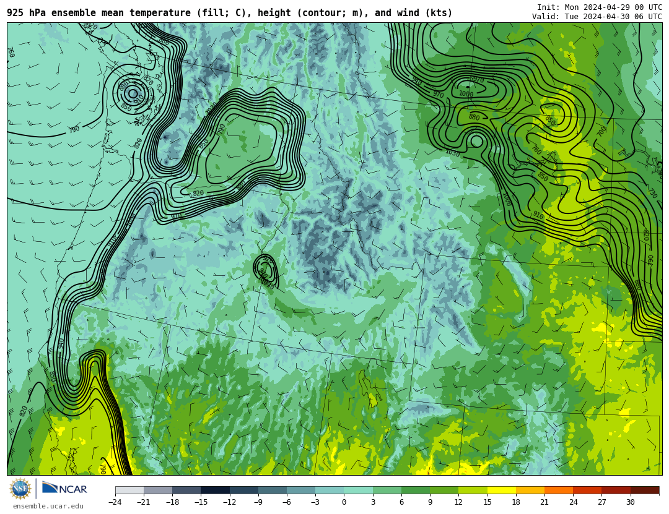The image size is (669, 514).
Task: Pick the colorbar segment from 6 to 9
Action: 416,490
